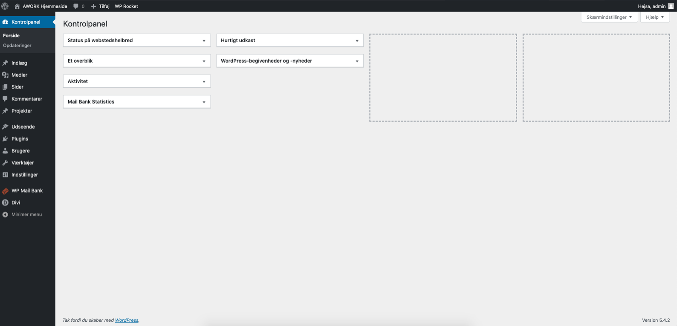Go to Plugins menu label
677x326 pixels.
point(20,138)
